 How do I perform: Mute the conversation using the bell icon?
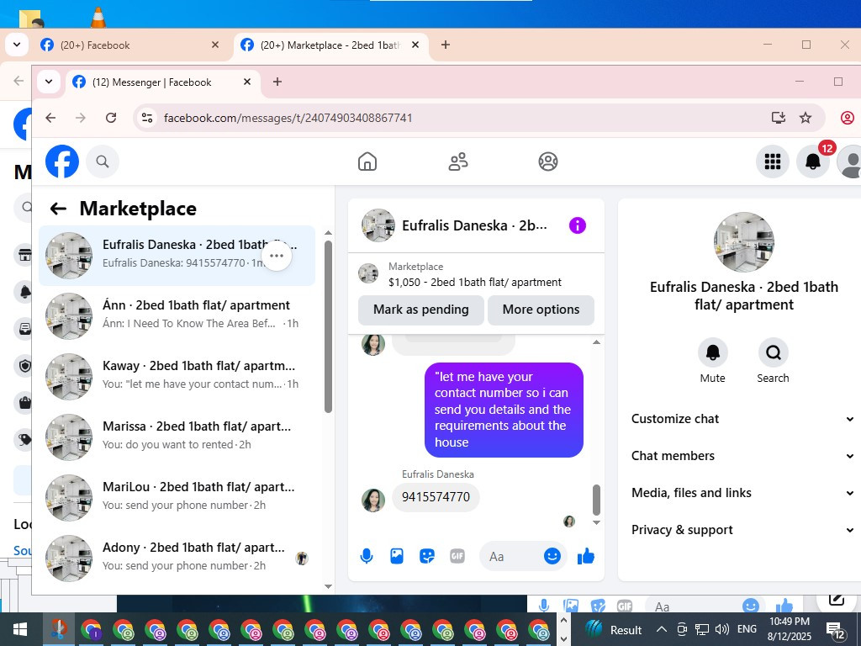713,352
